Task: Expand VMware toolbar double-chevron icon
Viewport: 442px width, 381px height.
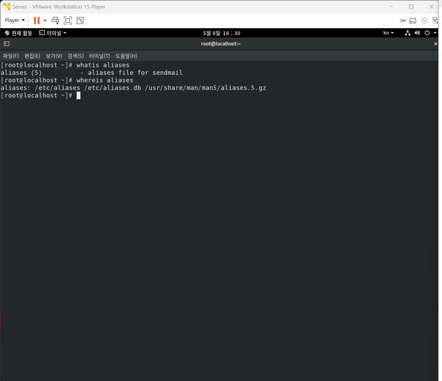Action: point(402,21)
